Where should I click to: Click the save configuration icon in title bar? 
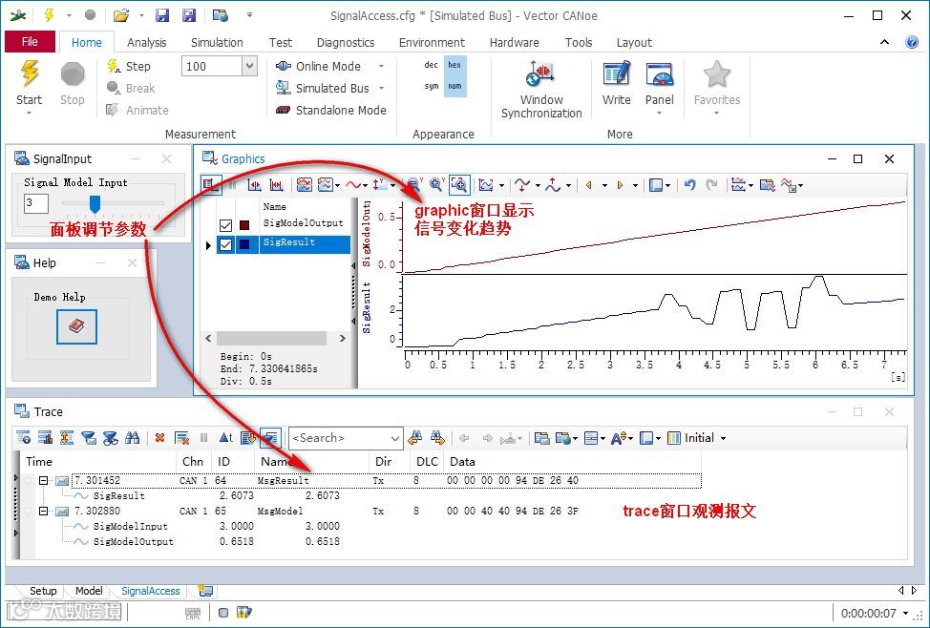coord(162,15)
